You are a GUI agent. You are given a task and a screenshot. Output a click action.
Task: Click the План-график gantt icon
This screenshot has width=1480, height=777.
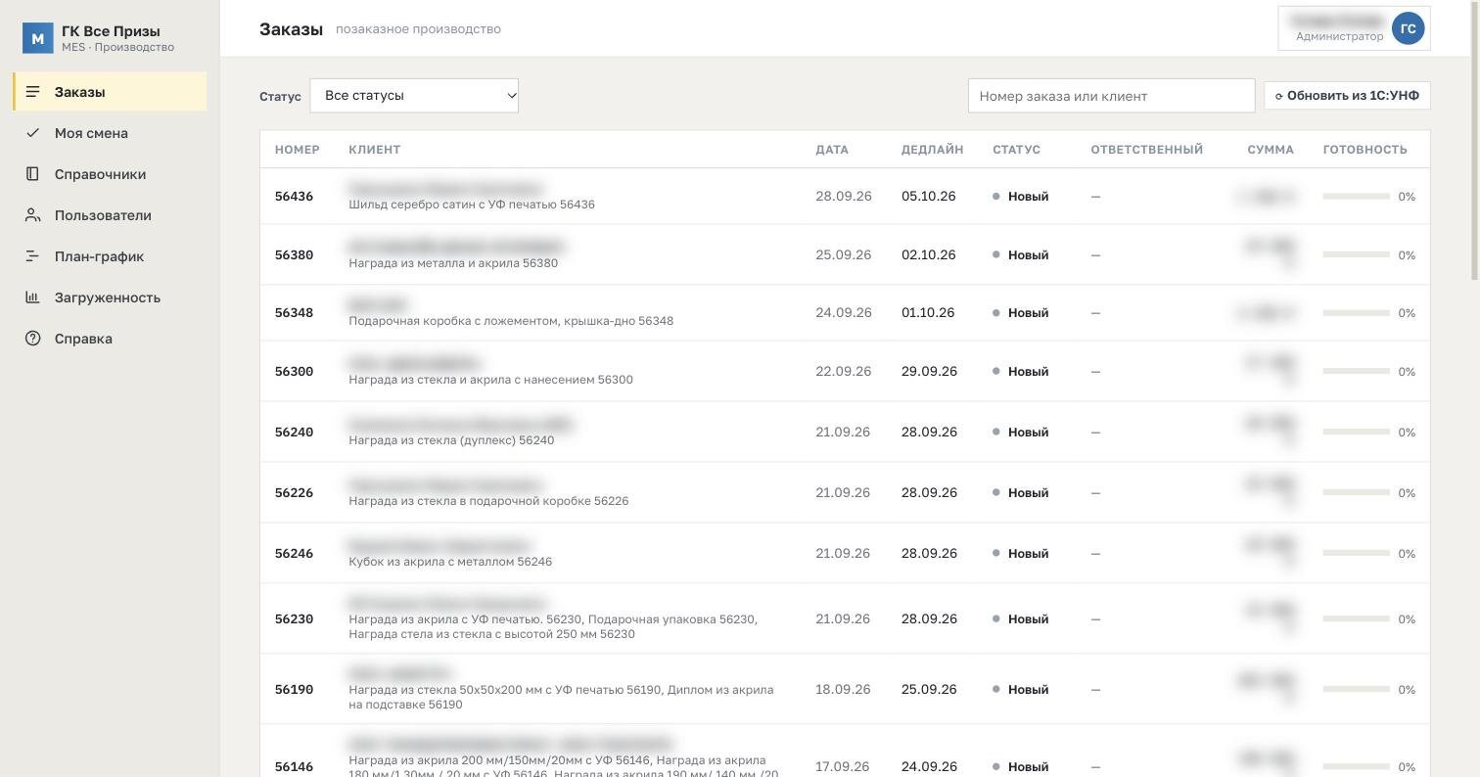tap(33, 256)
